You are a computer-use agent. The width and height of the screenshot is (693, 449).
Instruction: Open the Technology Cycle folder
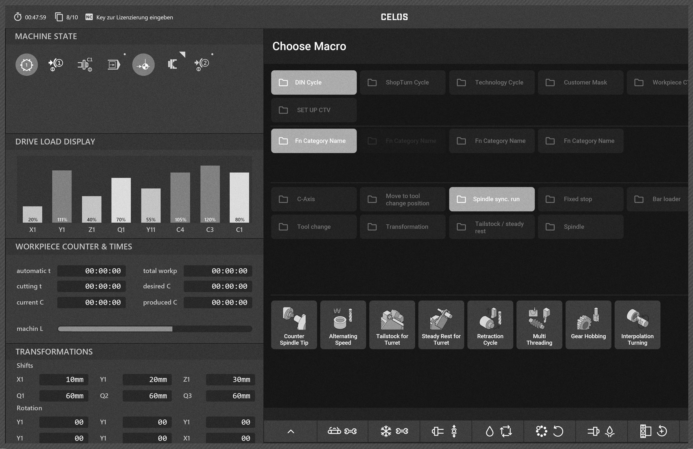(x=492, y=82)
